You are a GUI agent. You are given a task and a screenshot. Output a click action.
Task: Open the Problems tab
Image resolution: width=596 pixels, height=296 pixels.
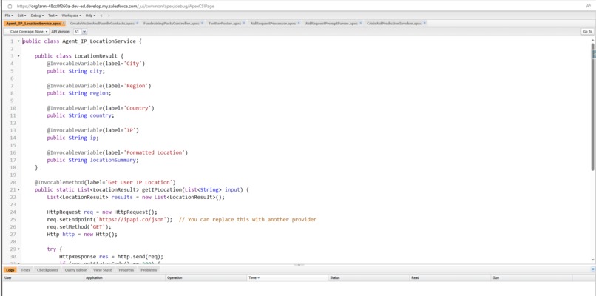(149, 270)
